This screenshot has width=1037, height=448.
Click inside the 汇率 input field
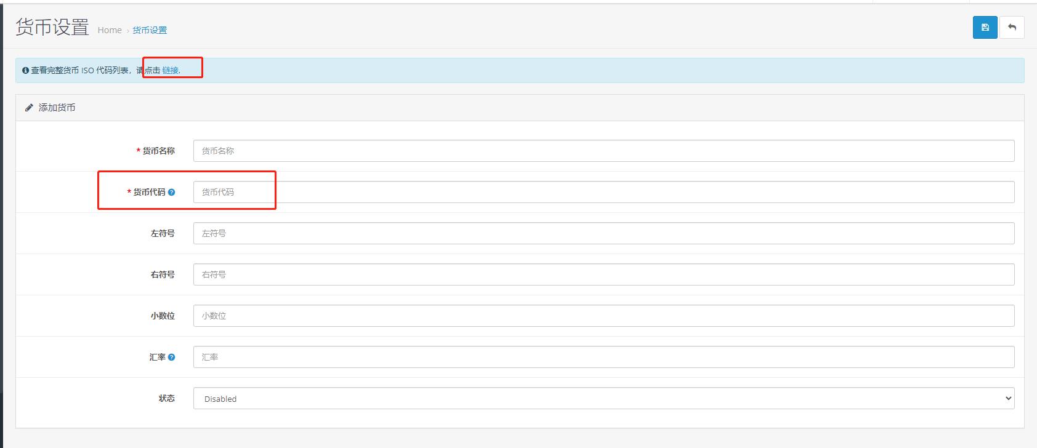[x=603, y=357]
